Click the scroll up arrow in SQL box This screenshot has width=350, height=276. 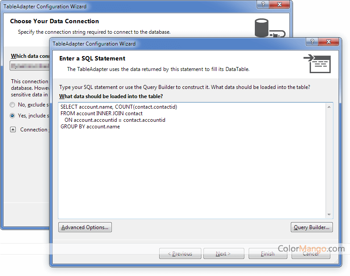point(329,107)
